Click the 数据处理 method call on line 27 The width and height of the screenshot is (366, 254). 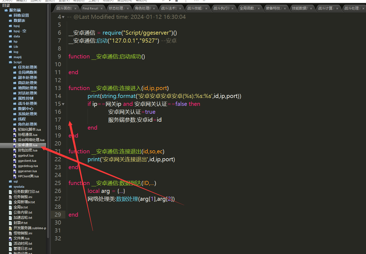pos(127,199)
